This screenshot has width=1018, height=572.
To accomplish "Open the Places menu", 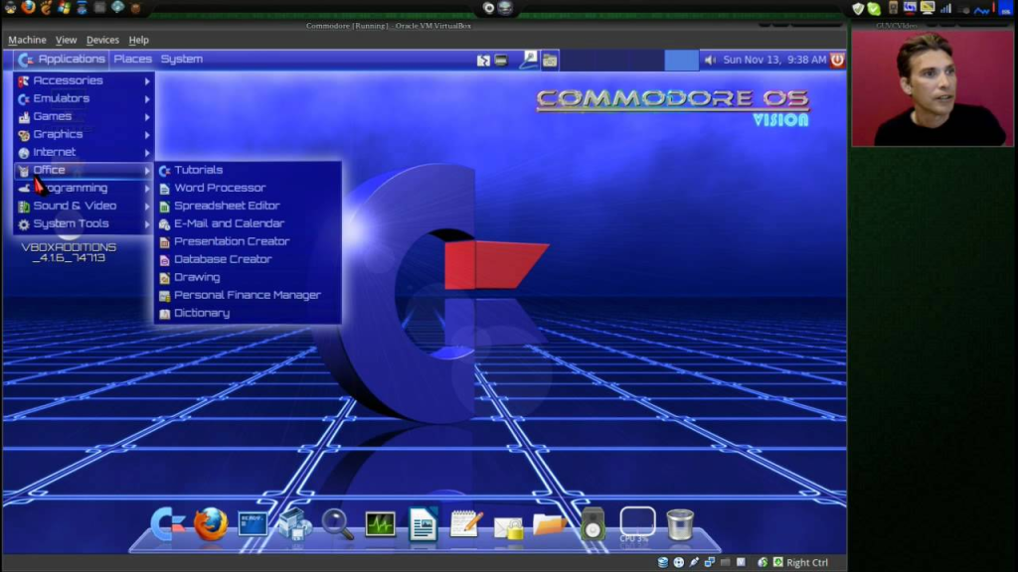I will (132, 59).
